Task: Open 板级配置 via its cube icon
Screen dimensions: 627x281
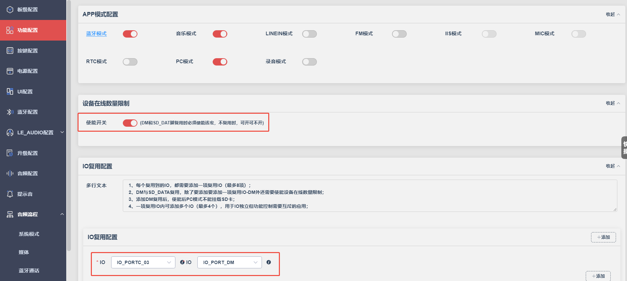Action: (x=10, y=10)
